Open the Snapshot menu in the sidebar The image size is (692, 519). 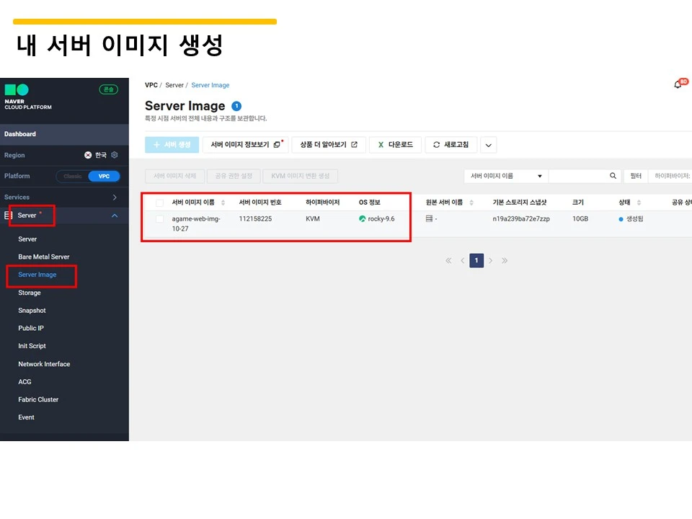pos(32,310)
